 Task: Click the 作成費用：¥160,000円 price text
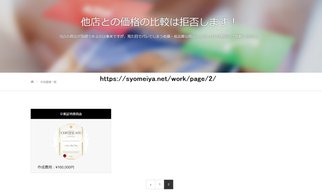(56, 167)
